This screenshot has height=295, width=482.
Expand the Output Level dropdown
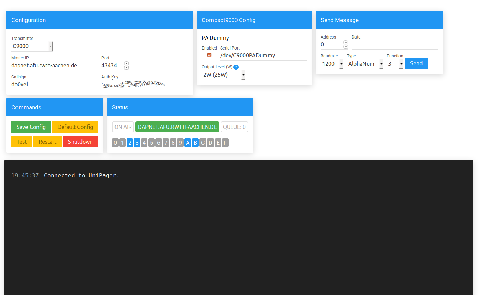tap(223, 75)
